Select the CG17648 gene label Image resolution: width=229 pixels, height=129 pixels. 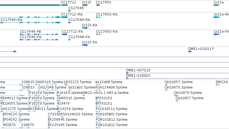76,8
